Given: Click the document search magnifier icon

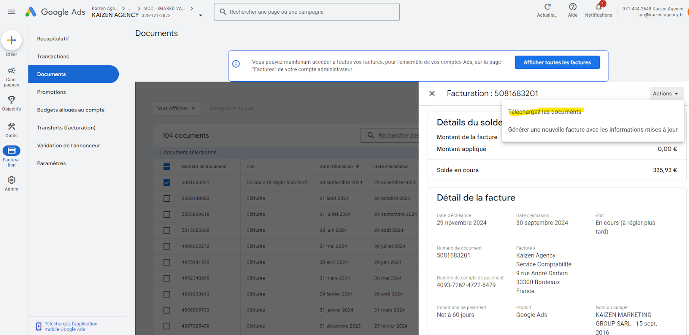Looking at the screenshot, I should point(371,135).
